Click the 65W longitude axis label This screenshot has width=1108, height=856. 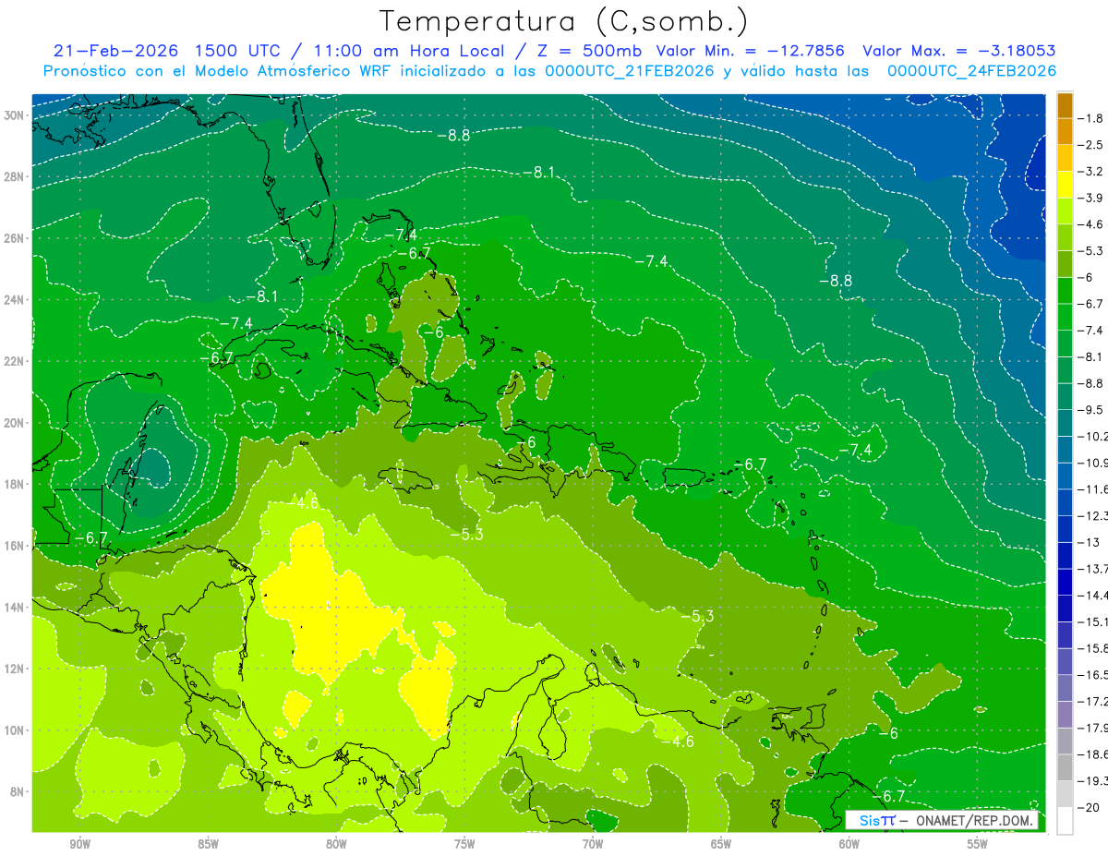coord(721,844)
